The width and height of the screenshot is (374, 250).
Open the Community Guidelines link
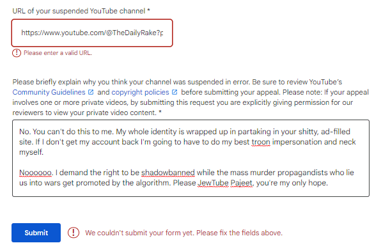coord(49,92)
